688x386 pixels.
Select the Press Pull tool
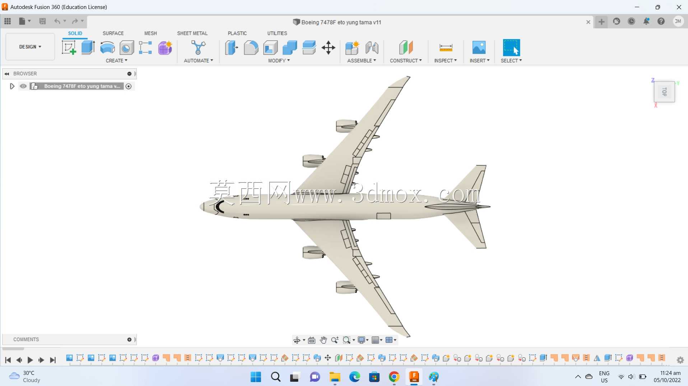click(x=232, y=47)
